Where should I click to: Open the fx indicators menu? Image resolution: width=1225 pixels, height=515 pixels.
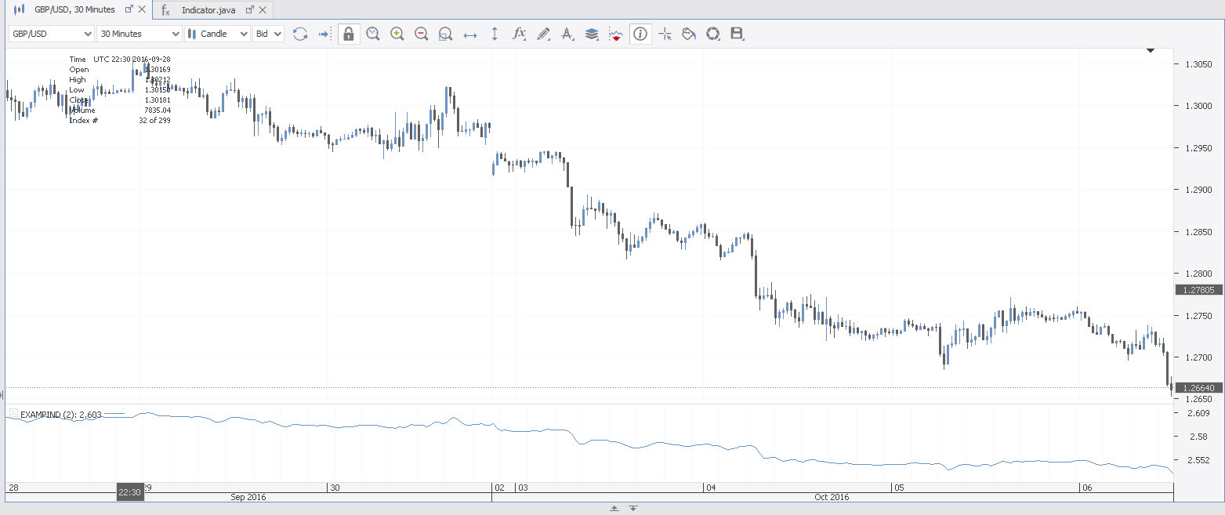519,34
